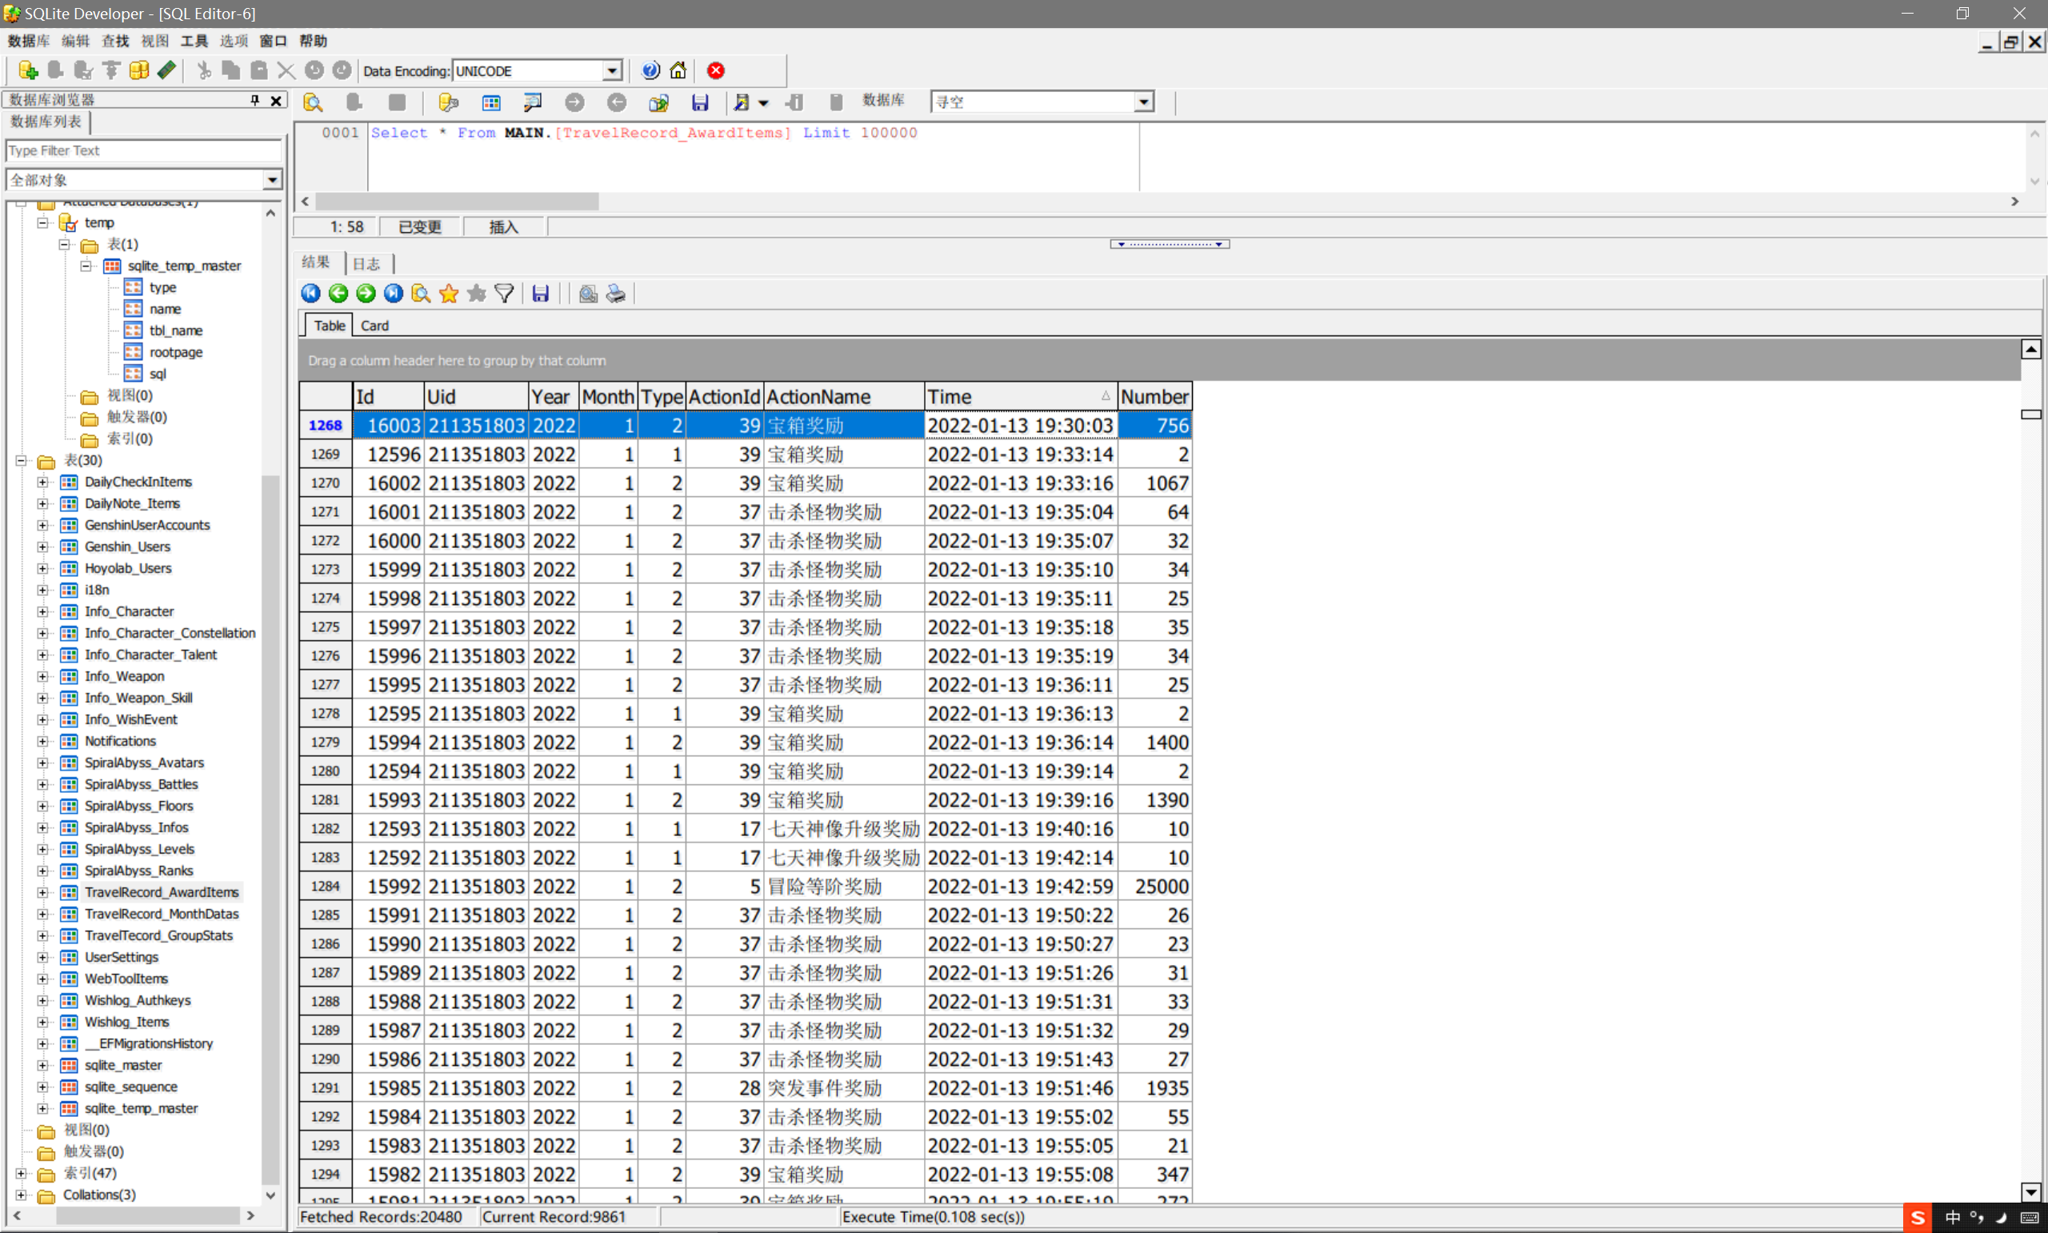This screenshot has height=1233, width=2048.
Task: Click the magnifier execute-query icon in editor toolbar
Action: point(313,102)
